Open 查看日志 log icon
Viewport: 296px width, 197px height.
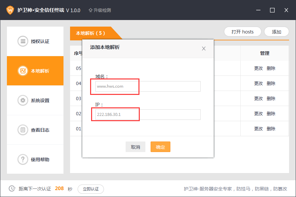pos(23,130)
